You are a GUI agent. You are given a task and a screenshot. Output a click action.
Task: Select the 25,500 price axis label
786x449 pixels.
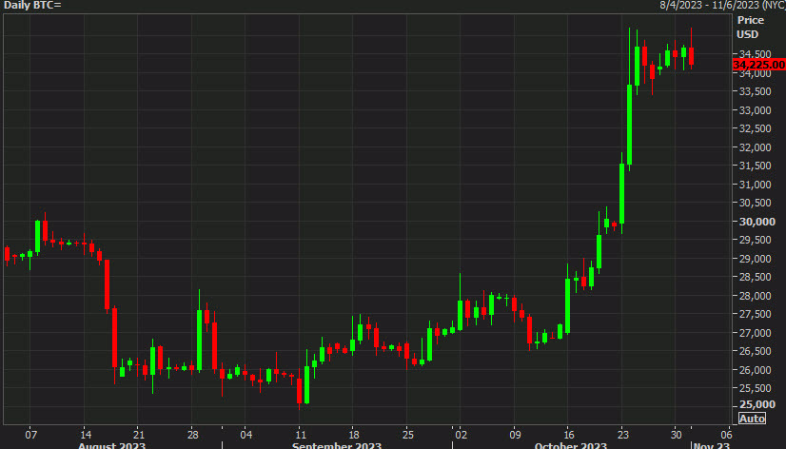[755, 388]
